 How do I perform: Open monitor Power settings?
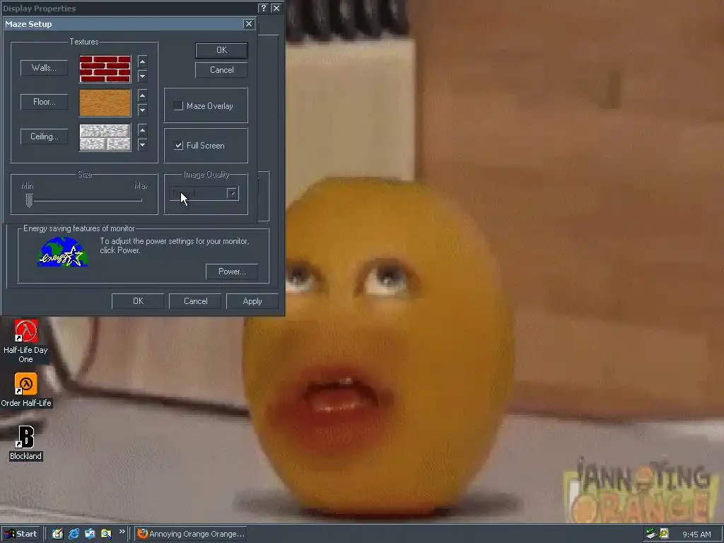click(x=232, y=271)
